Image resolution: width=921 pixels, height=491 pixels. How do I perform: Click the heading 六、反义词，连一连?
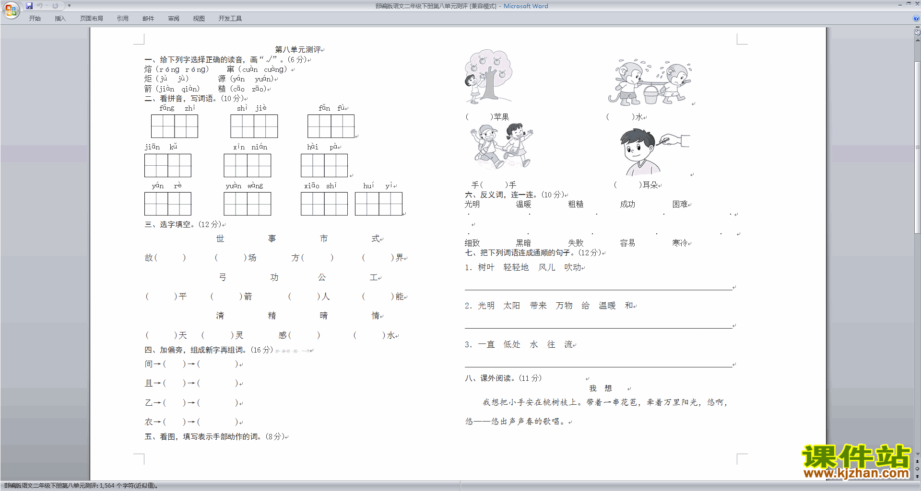[515, 194]
